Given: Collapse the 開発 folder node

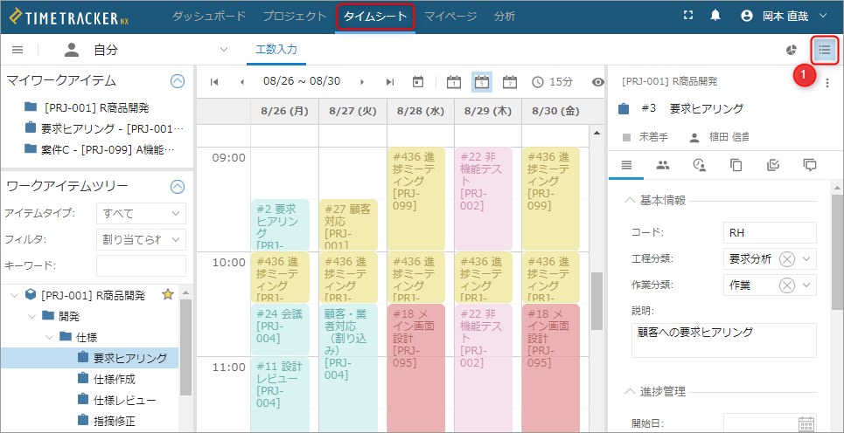Looking at the screenshot, I should pos(31,316).
